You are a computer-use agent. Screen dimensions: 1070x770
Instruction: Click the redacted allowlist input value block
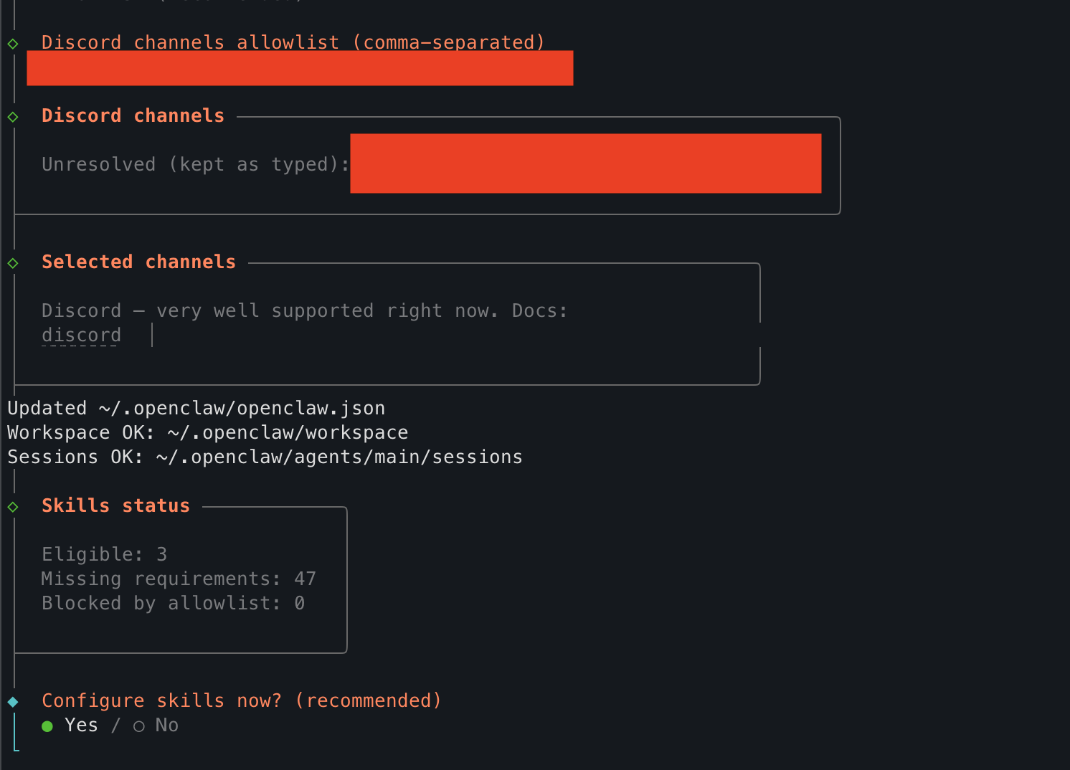pyautogui.click(x=300, y=68)
